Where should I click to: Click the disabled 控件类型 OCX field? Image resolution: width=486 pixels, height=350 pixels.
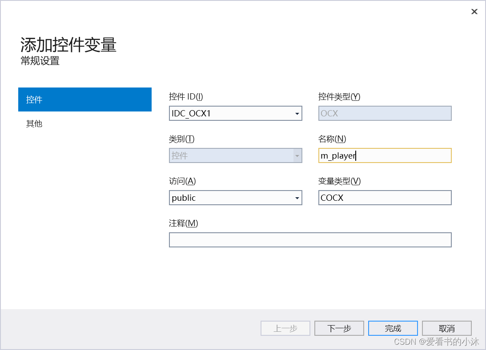point(385,113)
